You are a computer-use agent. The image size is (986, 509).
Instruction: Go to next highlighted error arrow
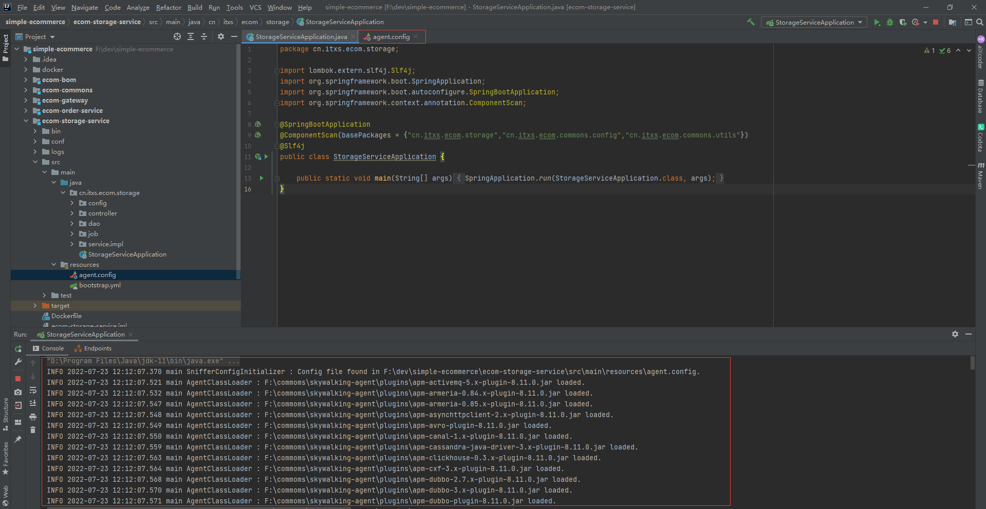click(969, 50)
